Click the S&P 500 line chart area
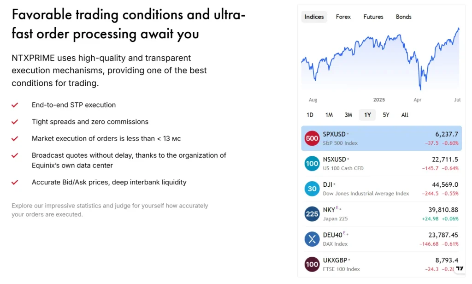 pyautogui.click(x=381, y=60)
